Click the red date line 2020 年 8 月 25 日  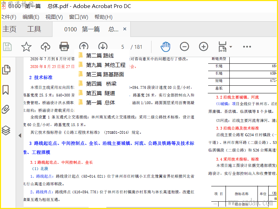52,67
